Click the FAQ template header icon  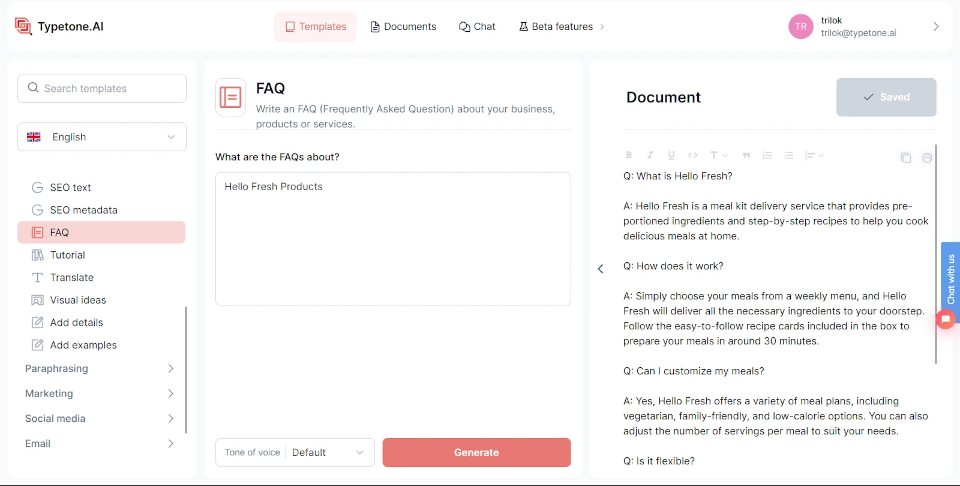(230, 97)
